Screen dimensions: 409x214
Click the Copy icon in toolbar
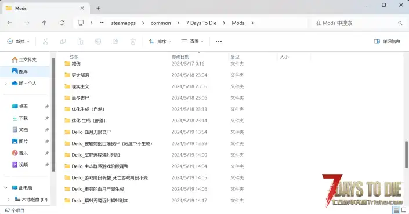pos(63,41)
